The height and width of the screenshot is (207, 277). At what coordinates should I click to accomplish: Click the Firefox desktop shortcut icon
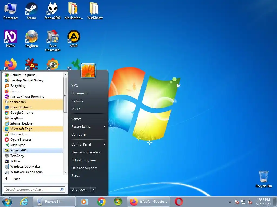(11, 64)
